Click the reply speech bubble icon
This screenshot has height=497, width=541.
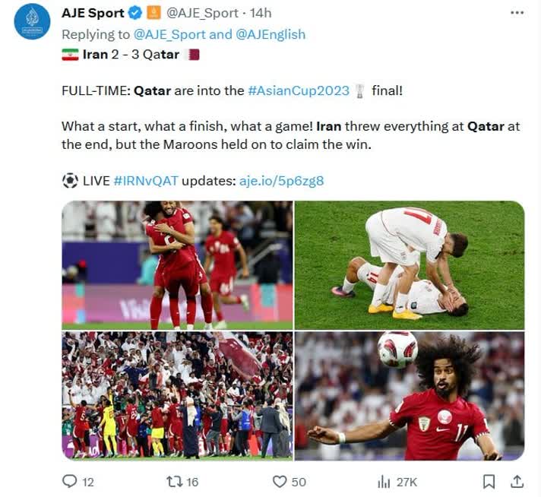tap(70, 481)
